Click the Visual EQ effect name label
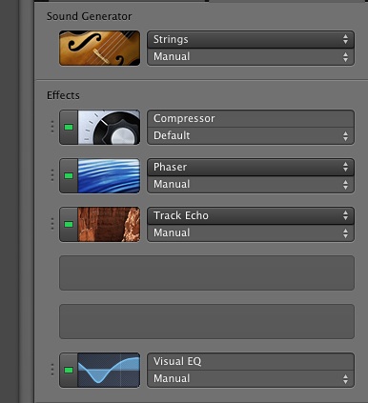The height and width of the screenshot is (403, 368). pos(177,361)
